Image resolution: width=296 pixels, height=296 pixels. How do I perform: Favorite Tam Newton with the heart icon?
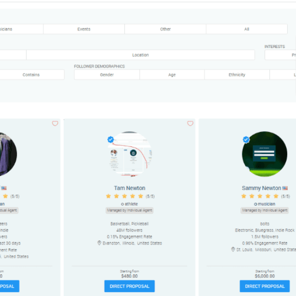point(190,124)
